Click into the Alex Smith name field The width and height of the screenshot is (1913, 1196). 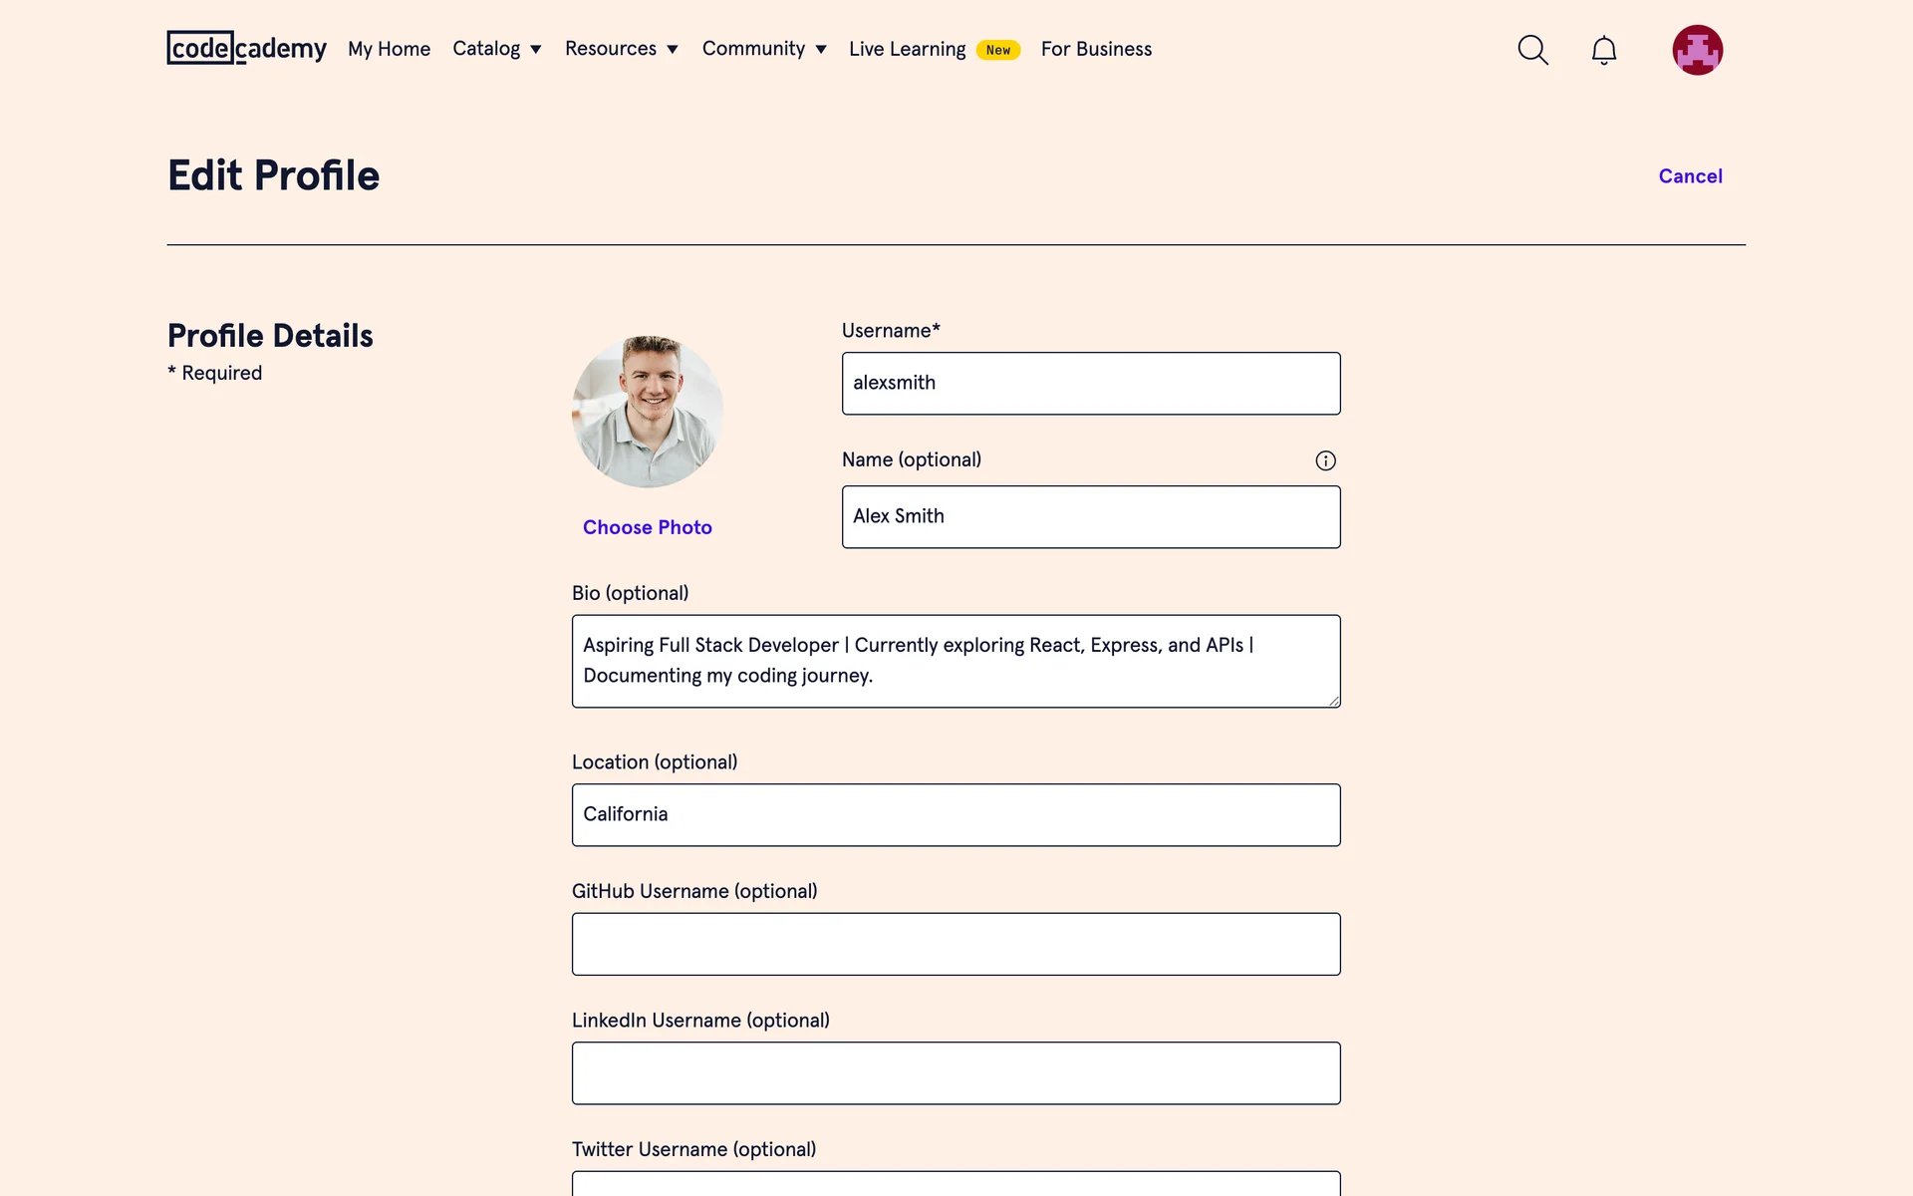point(1091,517)
